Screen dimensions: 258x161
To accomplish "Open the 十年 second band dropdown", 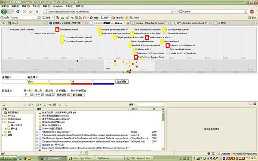I will pyautogui.click(x=39, y=94).
